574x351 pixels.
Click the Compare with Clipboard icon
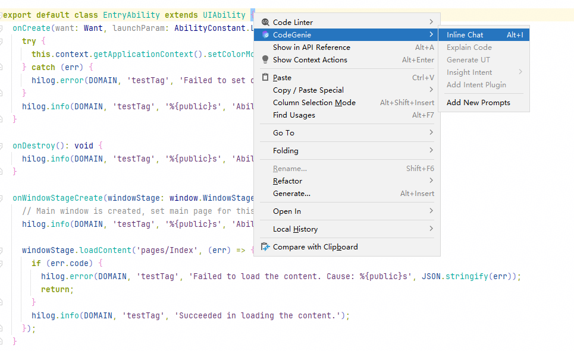[x=265, y=246]
